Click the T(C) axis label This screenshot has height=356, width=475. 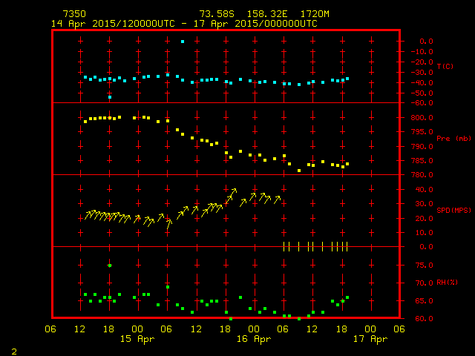pos(445,67)
